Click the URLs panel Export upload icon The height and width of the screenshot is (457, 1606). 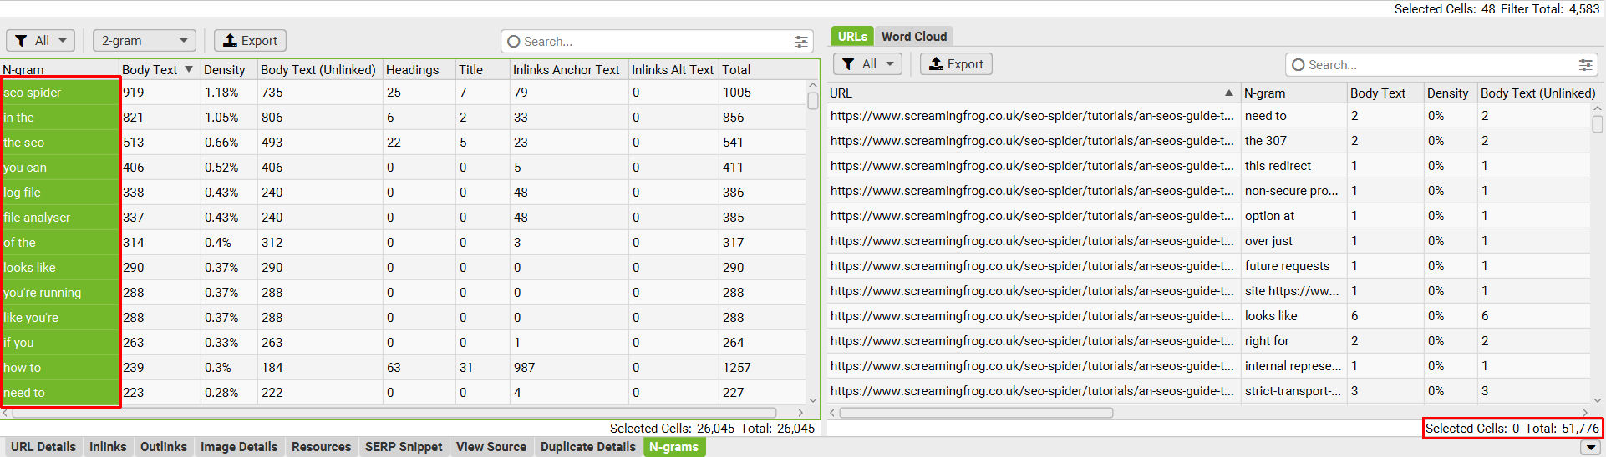936,63
